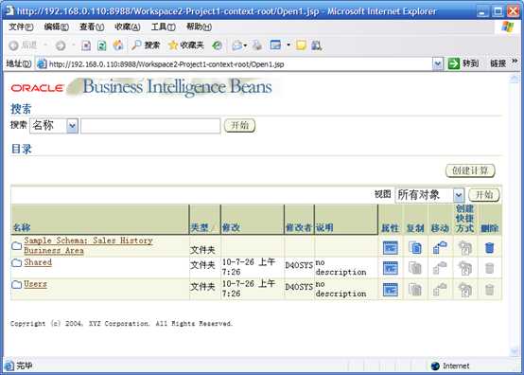The width and height of the screenshot is (524, 375).
Task: Click Create Shortcut icon for Sample Schema row
Action: (464, 248)
